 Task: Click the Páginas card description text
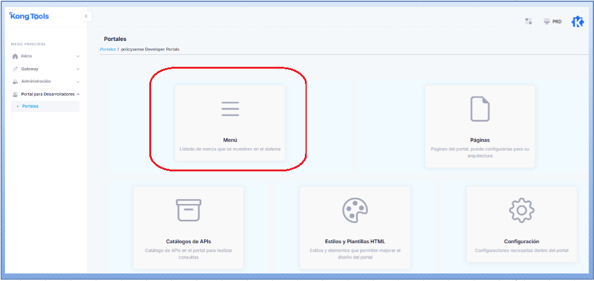480,152
